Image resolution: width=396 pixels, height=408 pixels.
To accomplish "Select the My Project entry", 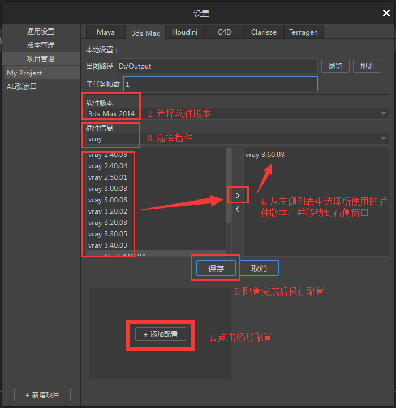I will tap(42, 73).
